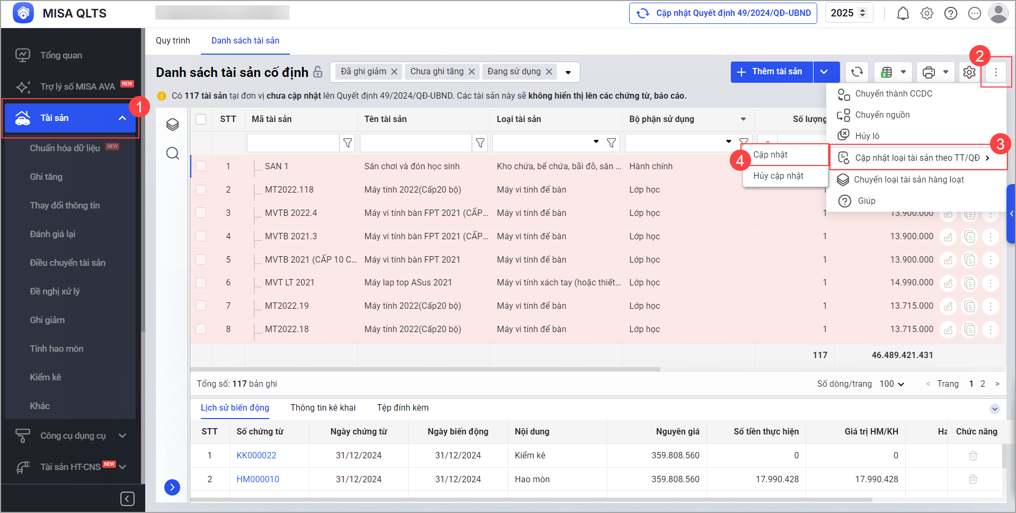Image resolution: width=1016 pixels, height=513 pixels.
Task: Select checkbox for asset MT2022.118
Action: click(x=201, y=190)
